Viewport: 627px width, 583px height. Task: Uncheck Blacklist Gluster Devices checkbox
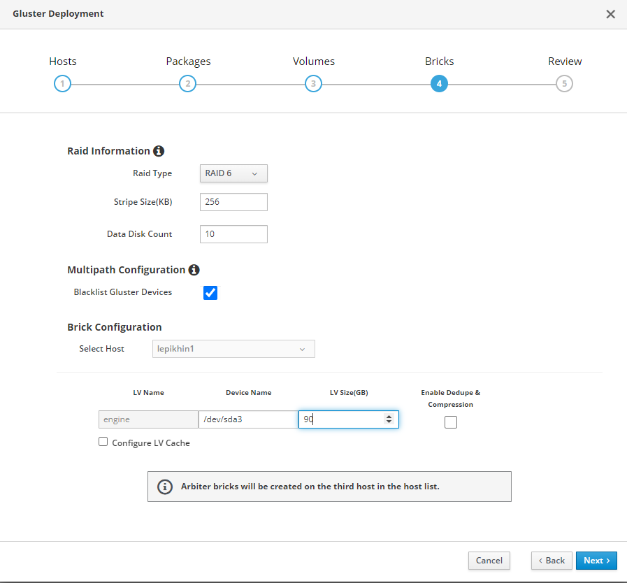tap(210, 293)
